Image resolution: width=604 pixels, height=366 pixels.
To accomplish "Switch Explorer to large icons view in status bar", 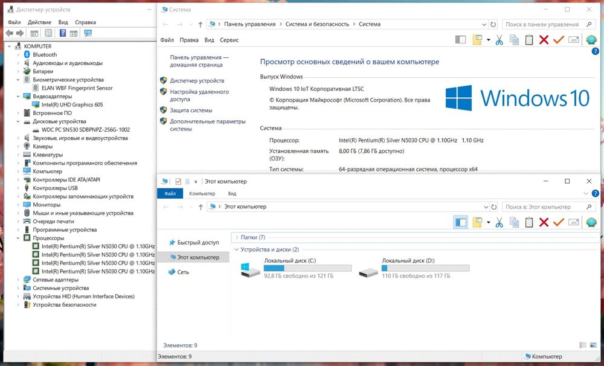I will 593,345.
